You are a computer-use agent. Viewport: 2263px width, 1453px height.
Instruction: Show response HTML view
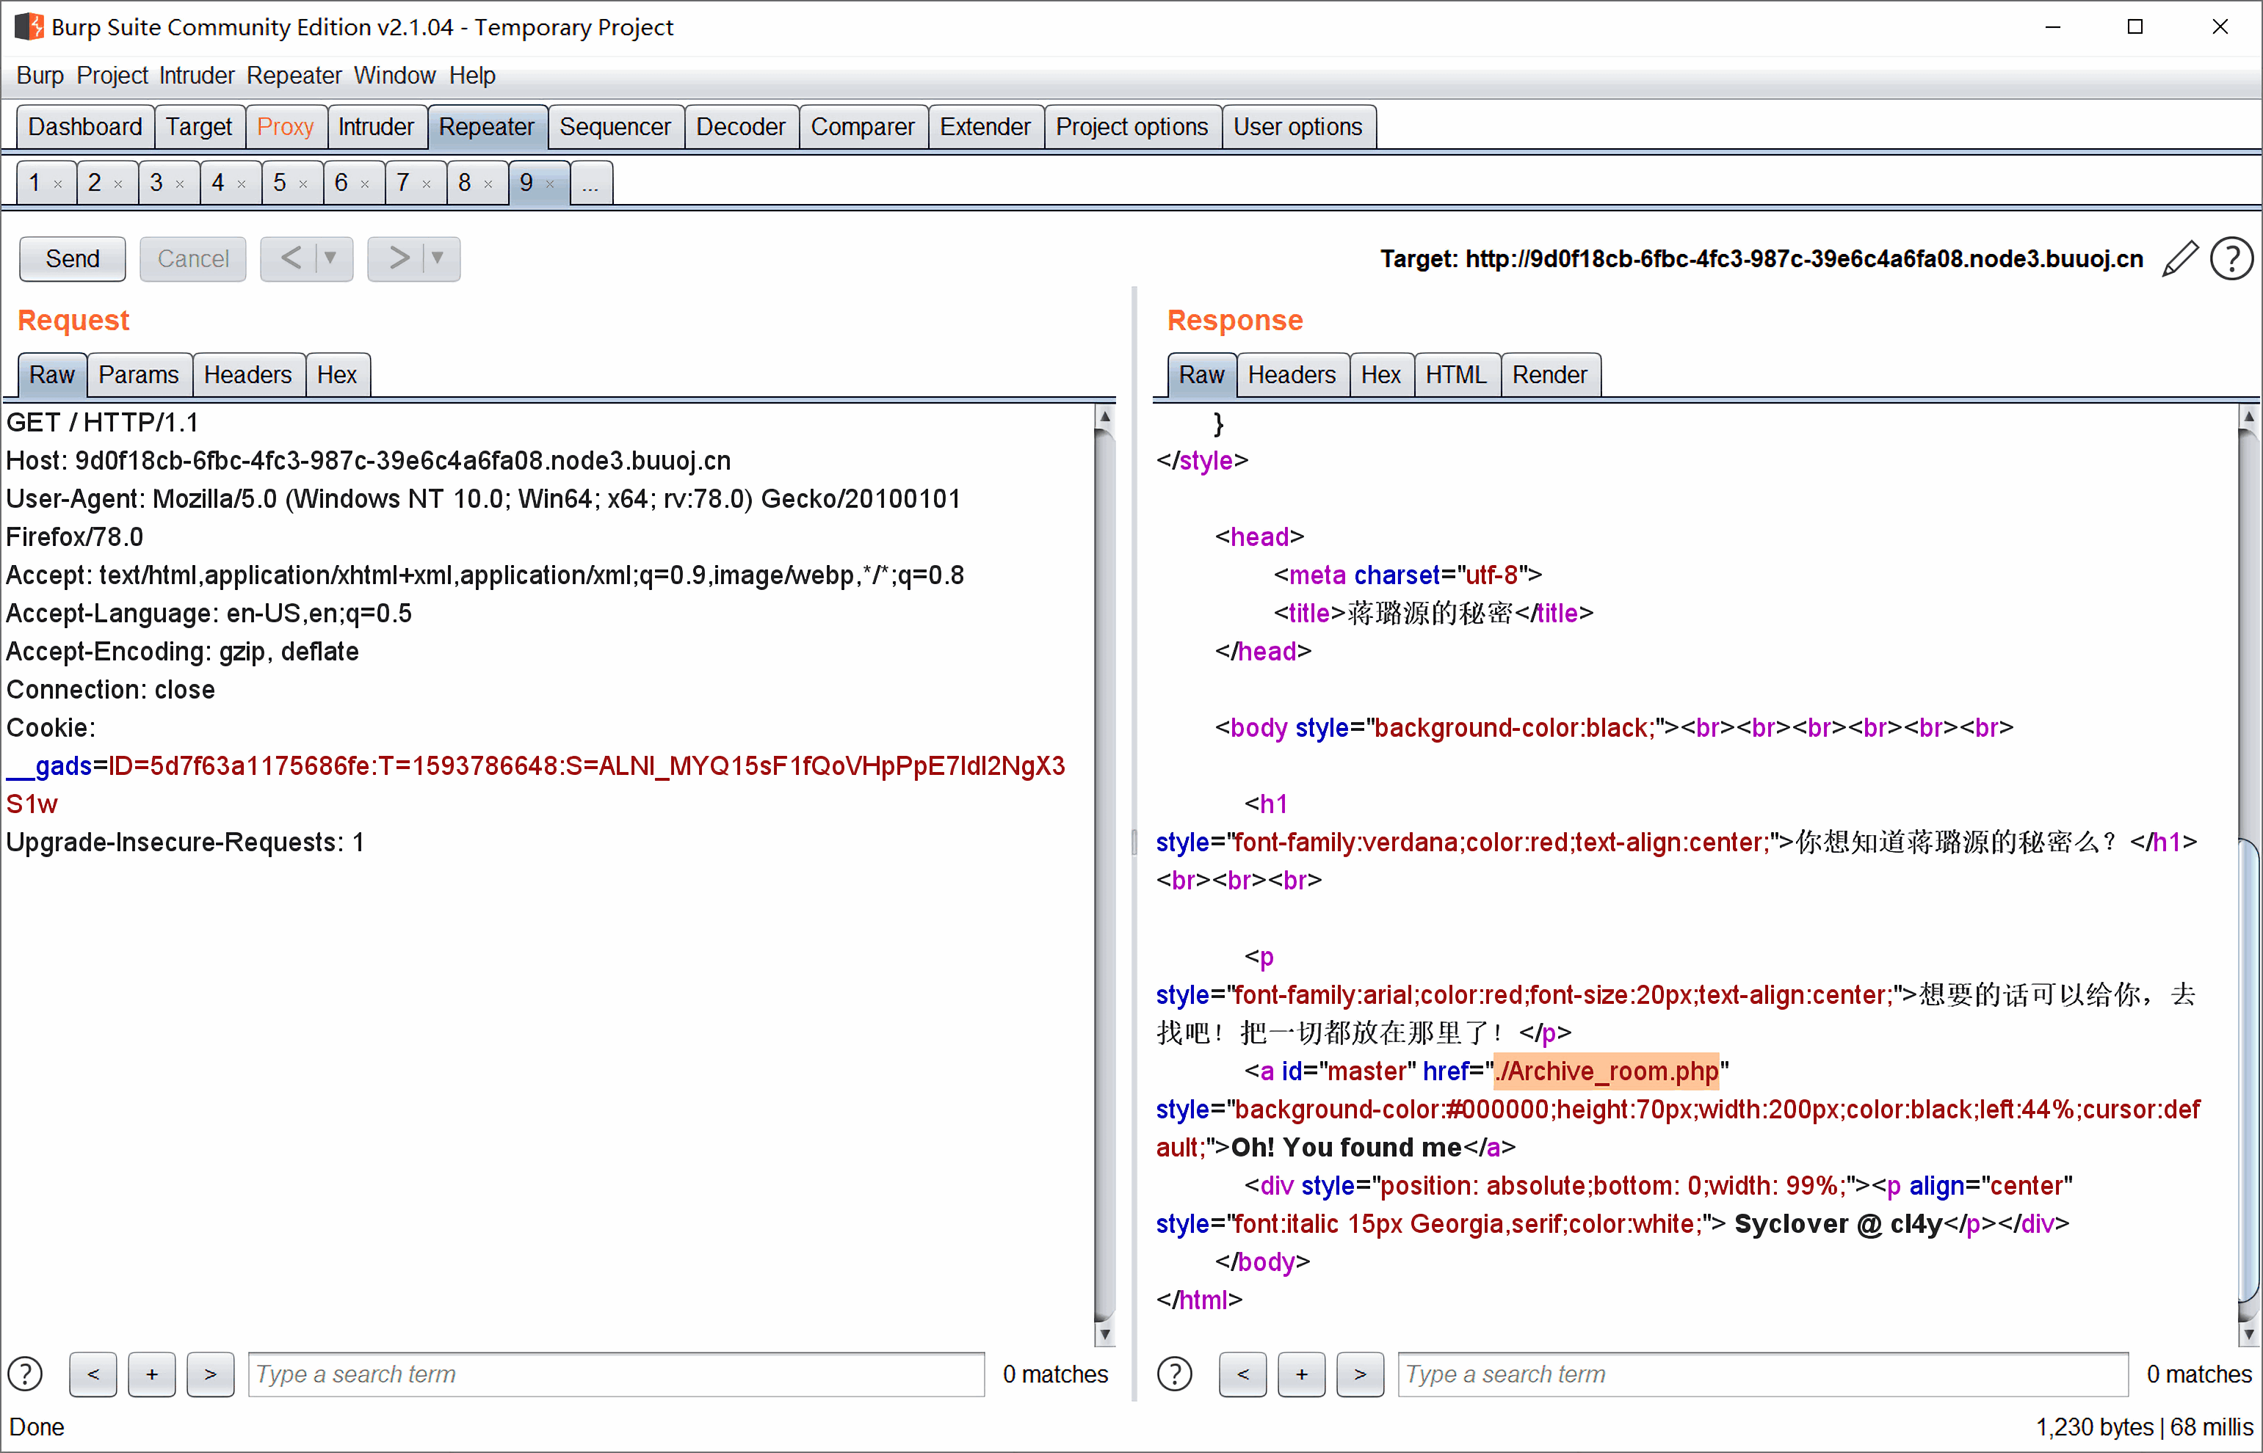click(x=1457, y=376)
